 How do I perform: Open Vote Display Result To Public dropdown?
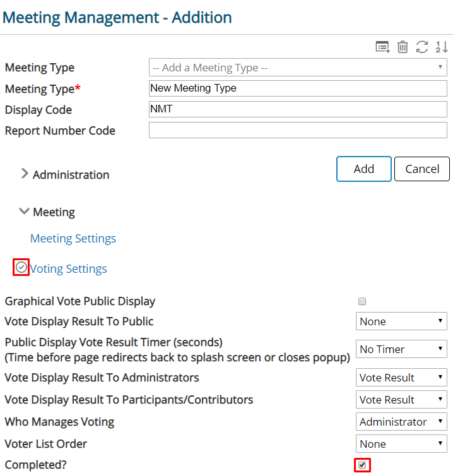[x=401, y=321]
